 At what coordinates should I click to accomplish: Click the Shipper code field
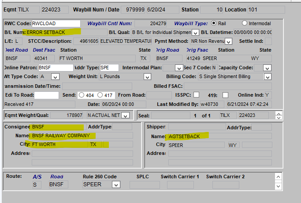coord(197,127)
